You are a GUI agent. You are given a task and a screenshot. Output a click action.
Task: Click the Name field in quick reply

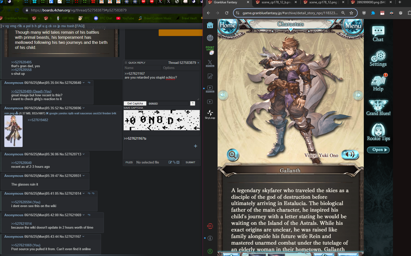click(x=142, y=68)
